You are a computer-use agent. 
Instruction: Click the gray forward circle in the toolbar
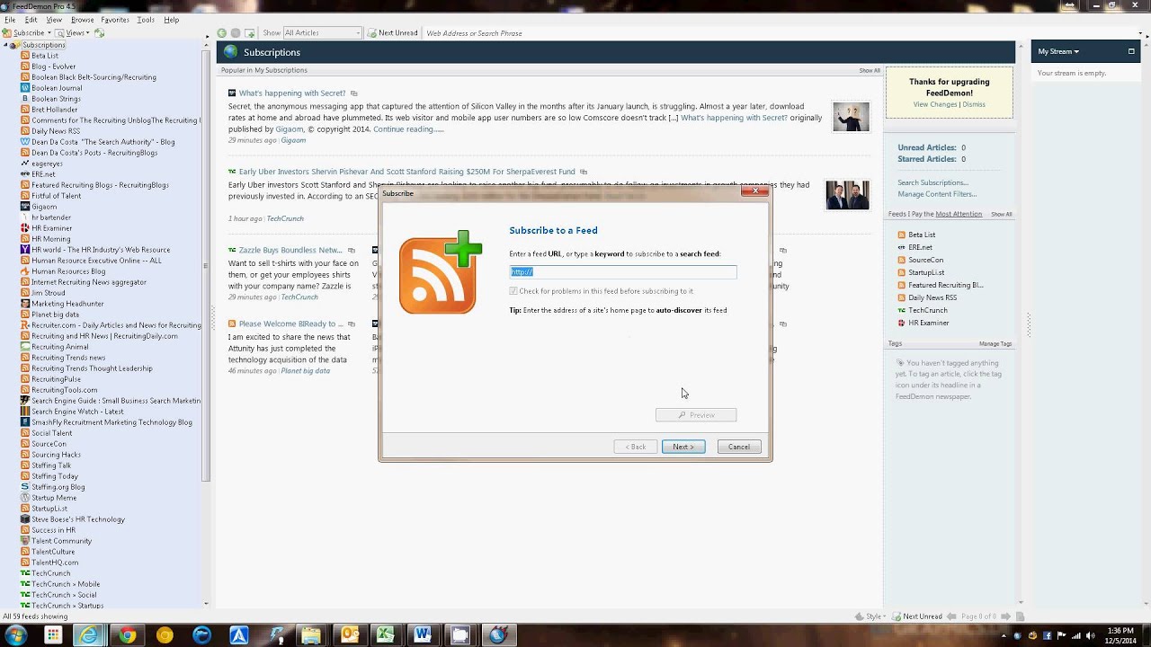(x=236, y=33)
